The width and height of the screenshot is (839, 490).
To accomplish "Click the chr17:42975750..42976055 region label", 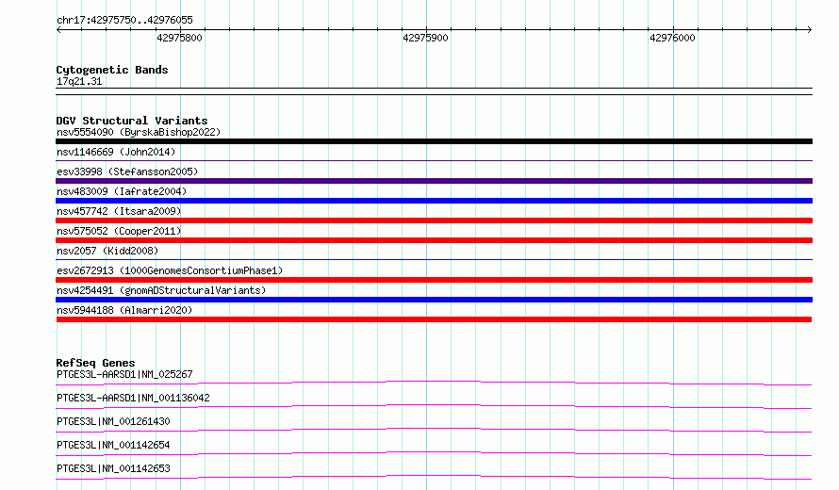I will [x=124, y=21].
